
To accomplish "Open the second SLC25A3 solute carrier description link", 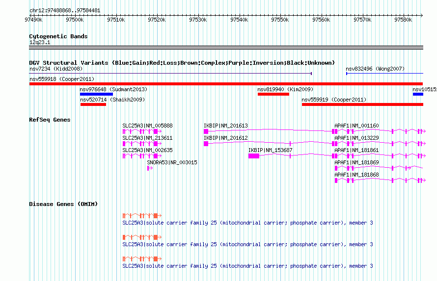I will pyautogui.click(x=248, y=245).
